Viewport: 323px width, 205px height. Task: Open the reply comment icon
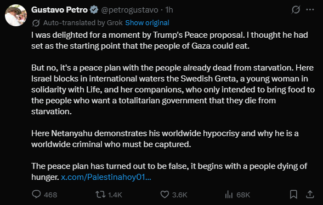tap(36, 194)
